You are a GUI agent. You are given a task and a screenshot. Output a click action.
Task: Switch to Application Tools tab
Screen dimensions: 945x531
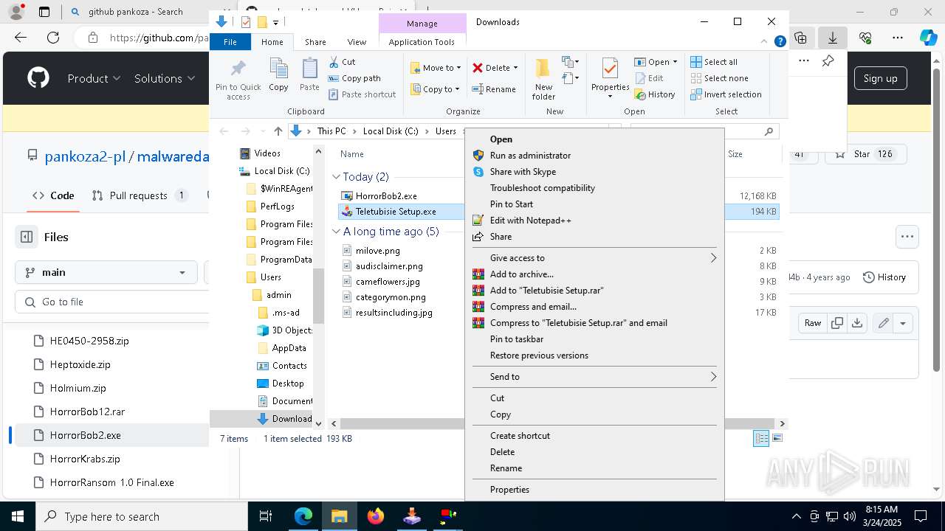click(x=422, y=42)
